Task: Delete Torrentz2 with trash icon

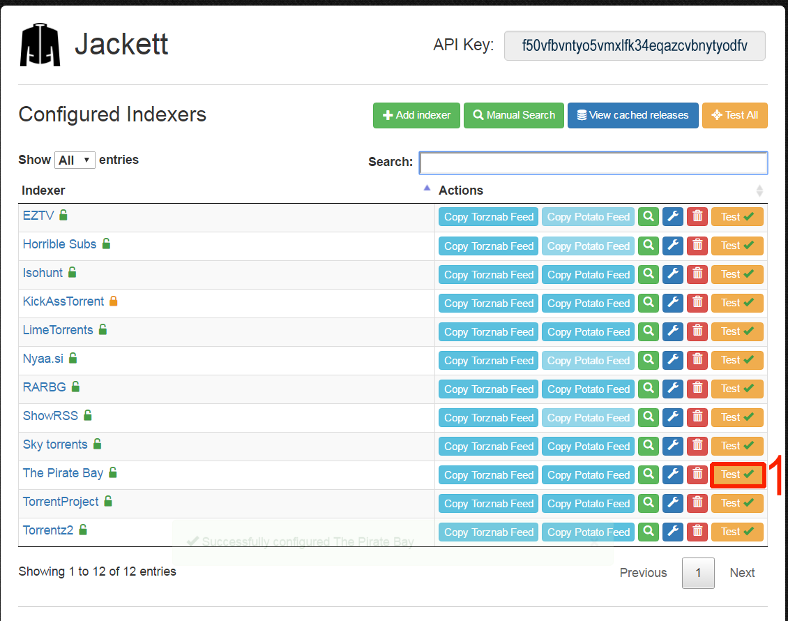Action: pyautogui.click(x=697, y=532)
